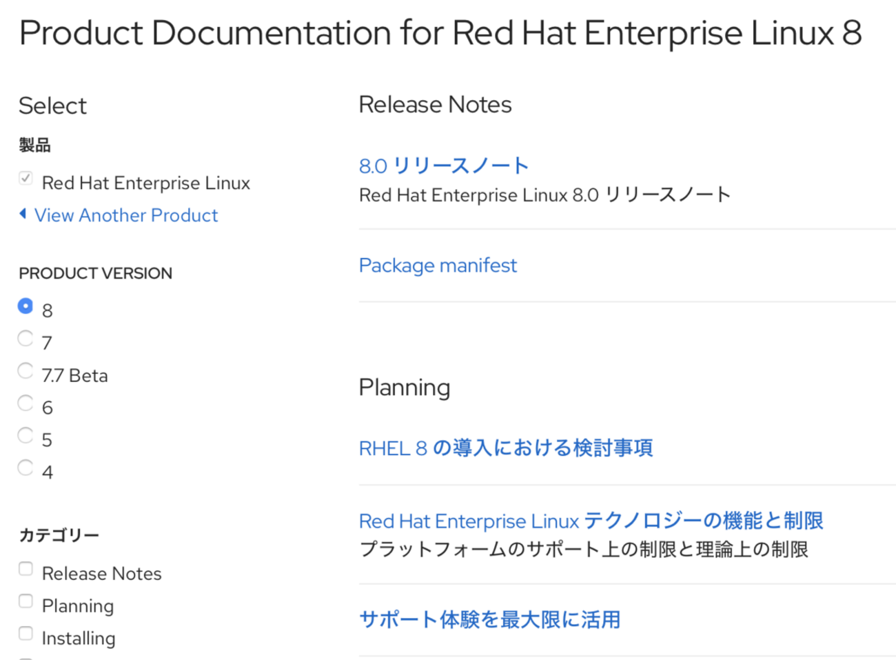Click the Planning section heading
The height and width of the screenshot is (660, 896).
404,388
